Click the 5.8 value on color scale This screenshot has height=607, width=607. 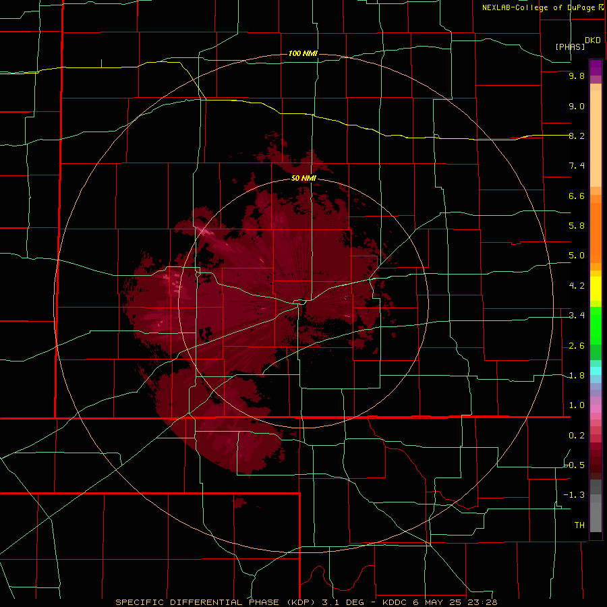(577, 226)
